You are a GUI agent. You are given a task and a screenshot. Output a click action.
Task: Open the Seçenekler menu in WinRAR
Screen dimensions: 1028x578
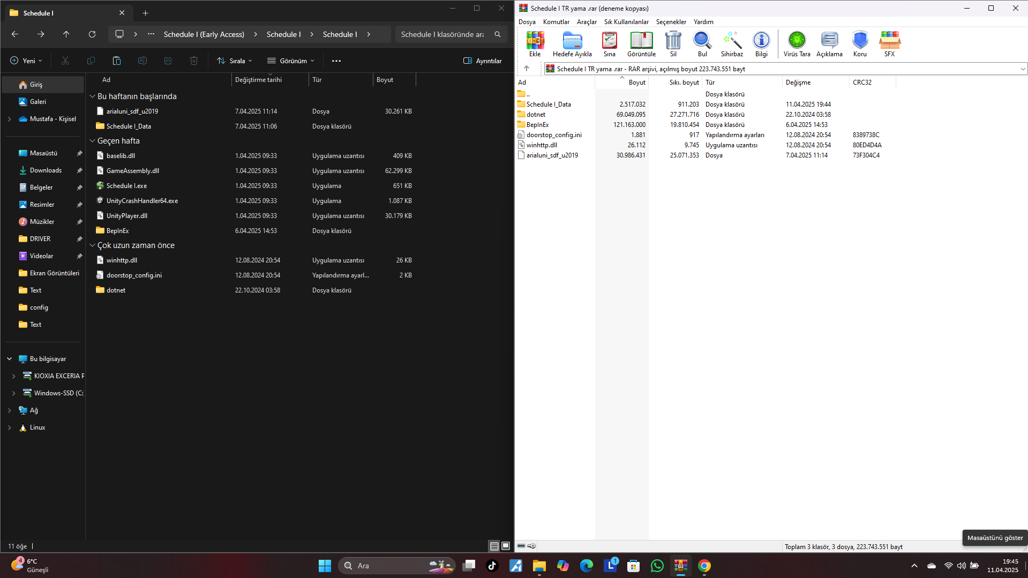671,22
